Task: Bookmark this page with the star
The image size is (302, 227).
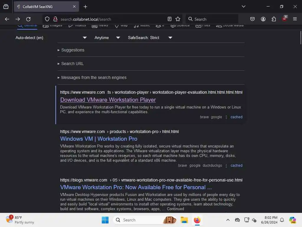Action: coord(178,19)
